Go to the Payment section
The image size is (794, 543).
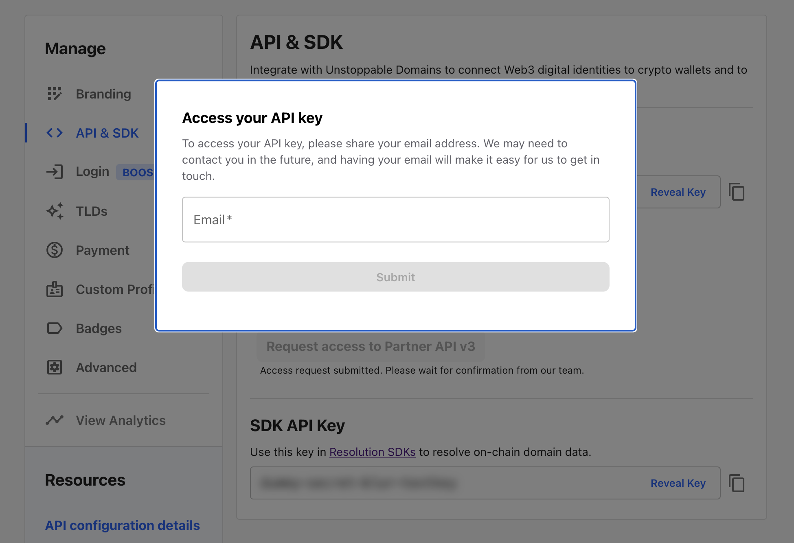point(103,250)
